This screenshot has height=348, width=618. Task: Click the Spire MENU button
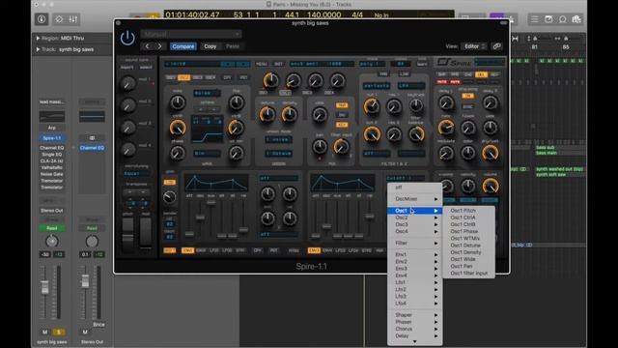click(262, 64)
